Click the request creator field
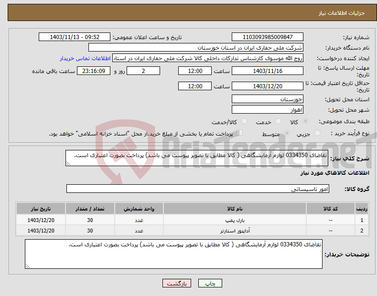377x296 pixels. (208, 58)
